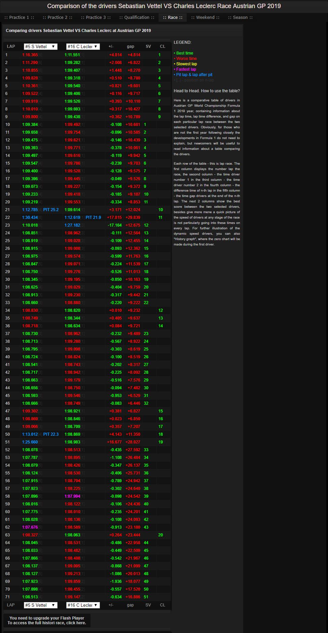Switch to the Practice 2 tab
328x633 pixels.
[58, 18]
